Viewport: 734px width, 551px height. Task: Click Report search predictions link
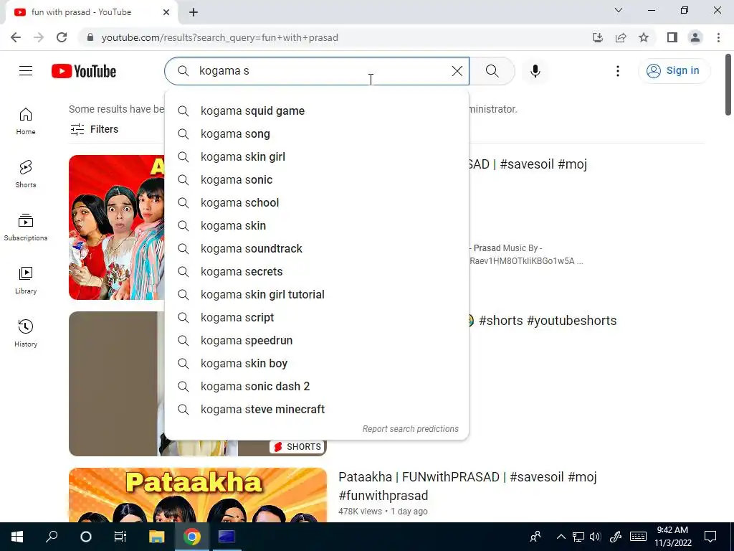pyautogui.click(x=411, y=429)
